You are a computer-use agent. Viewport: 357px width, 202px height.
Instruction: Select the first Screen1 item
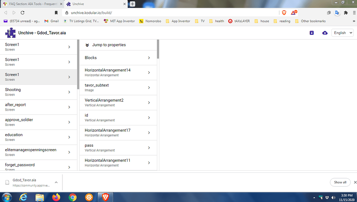click(39, 47)
